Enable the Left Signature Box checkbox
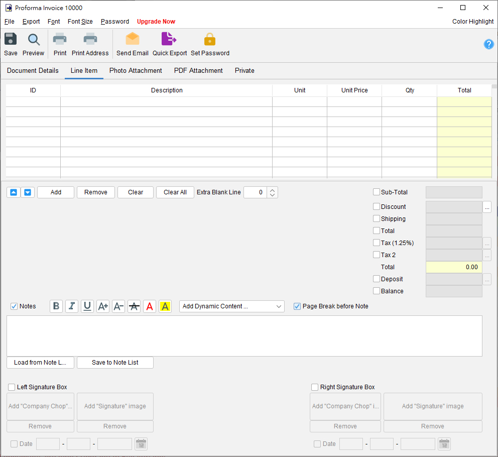The image size is (498, 457). 12,387
